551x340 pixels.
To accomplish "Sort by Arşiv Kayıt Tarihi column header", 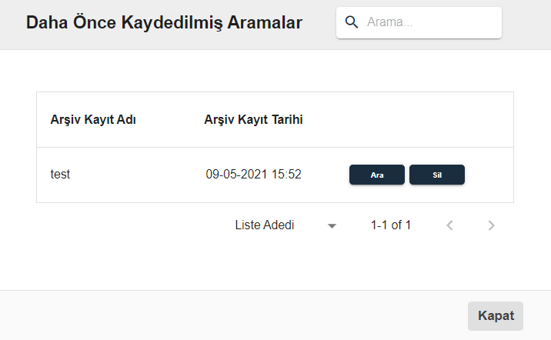I will (x=253, y=119).
